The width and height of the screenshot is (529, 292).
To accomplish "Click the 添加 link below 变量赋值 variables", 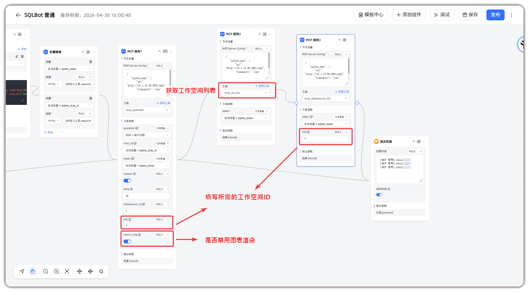I will (48, 132).
